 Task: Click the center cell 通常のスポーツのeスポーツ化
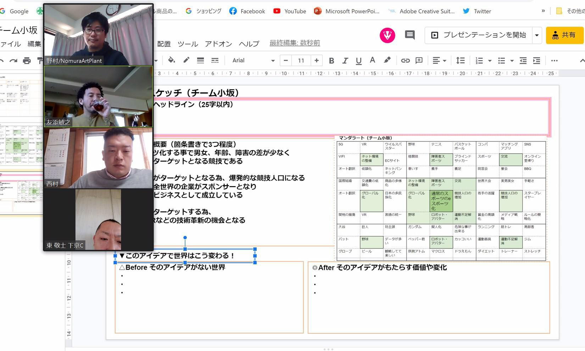[441, 201]
